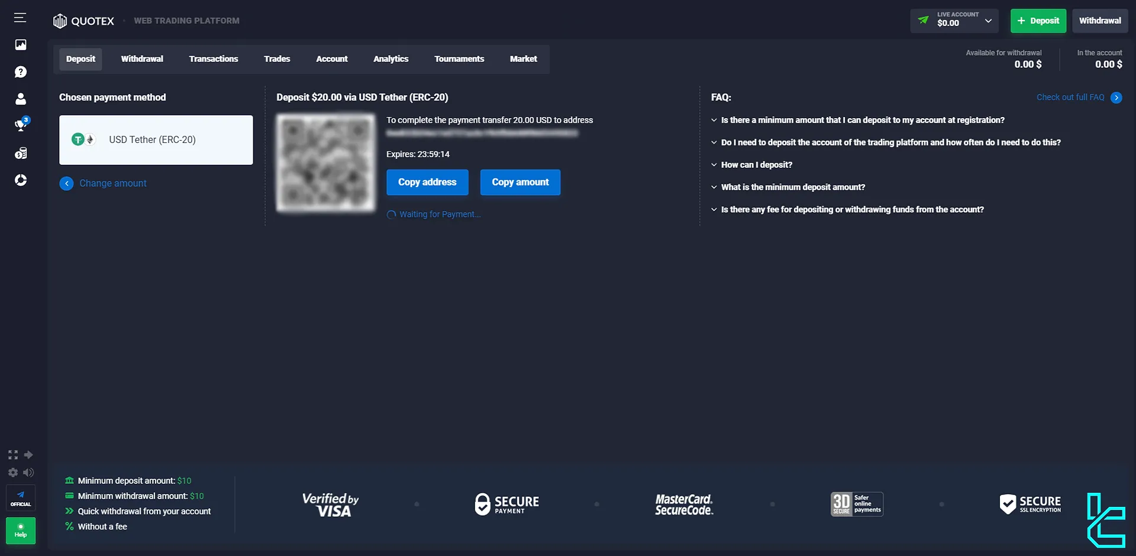Click the green Deposit button in header
This screenshot has height=556, width=1136.
1038,21
